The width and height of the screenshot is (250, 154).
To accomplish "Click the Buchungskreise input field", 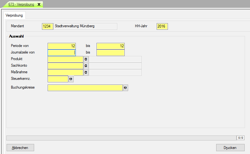I will (x=85, y=88).
